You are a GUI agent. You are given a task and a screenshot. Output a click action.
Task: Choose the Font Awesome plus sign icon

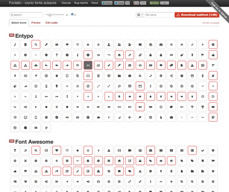pyautogui.click(x=57, y=161)
